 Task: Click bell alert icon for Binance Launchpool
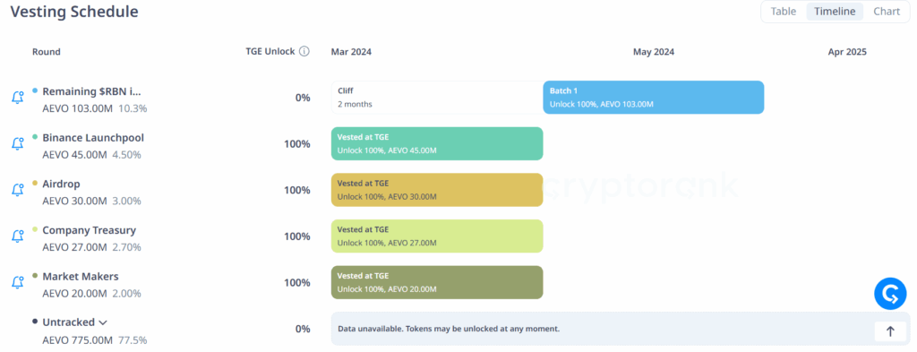tap(18, 144)
